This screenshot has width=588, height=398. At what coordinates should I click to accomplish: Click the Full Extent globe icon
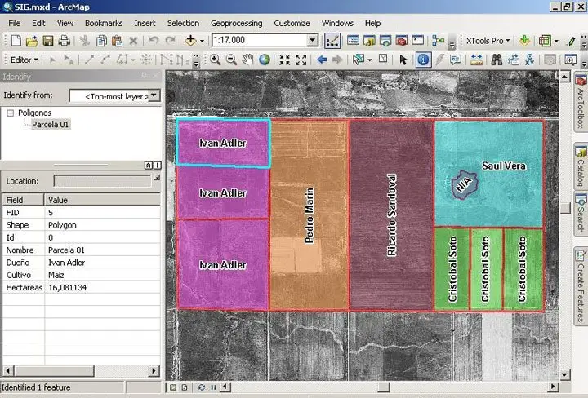coord(264,60)
